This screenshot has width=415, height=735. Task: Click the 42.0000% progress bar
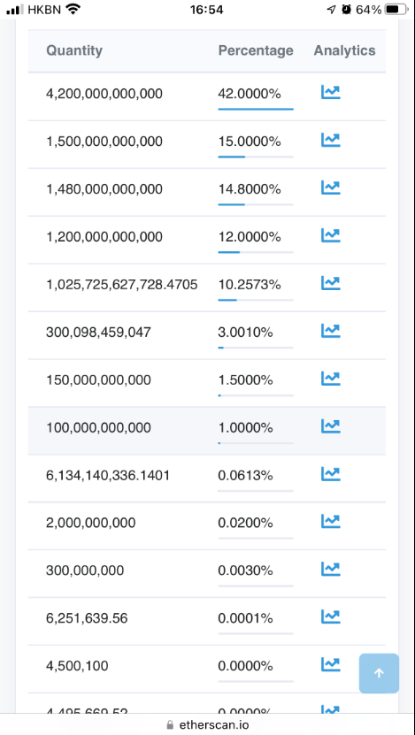(x=256, y=109)
